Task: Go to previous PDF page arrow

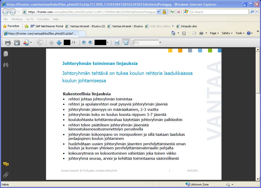Action: coord(51,43)
